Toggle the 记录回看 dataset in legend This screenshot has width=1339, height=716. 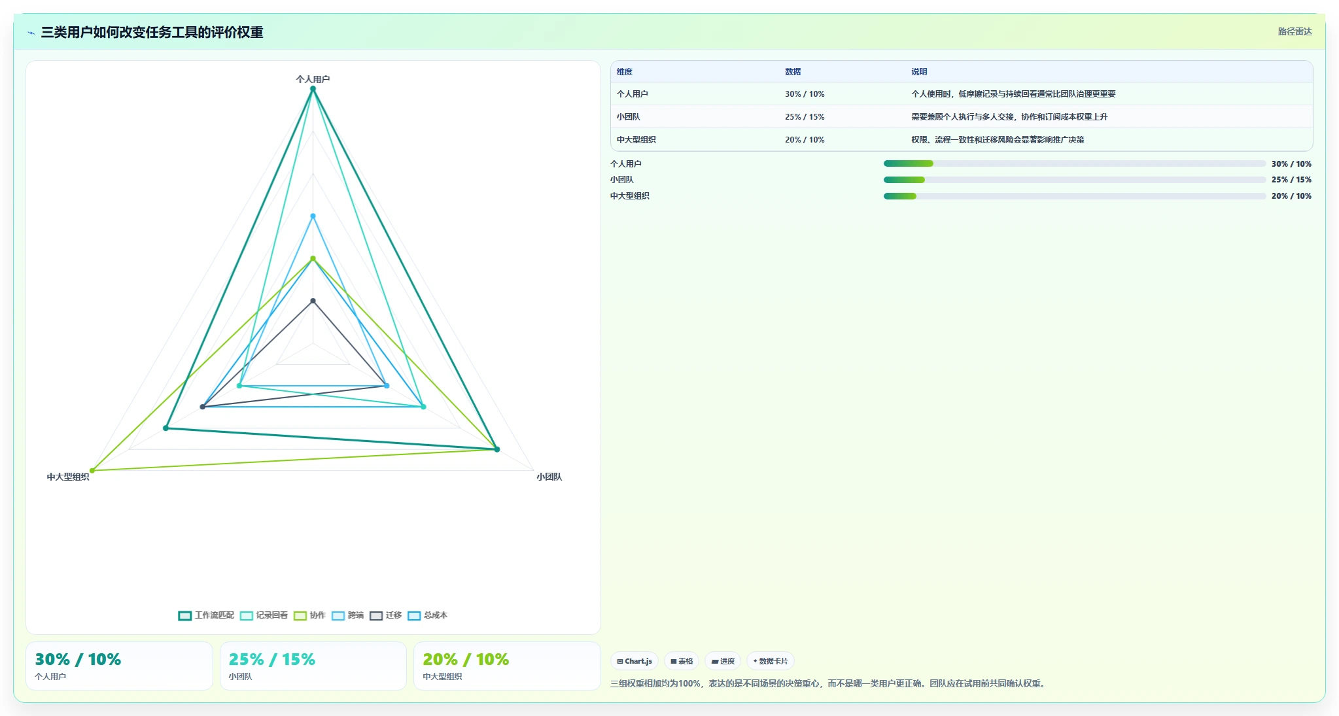pyautogui.click(x=264, y=615)
